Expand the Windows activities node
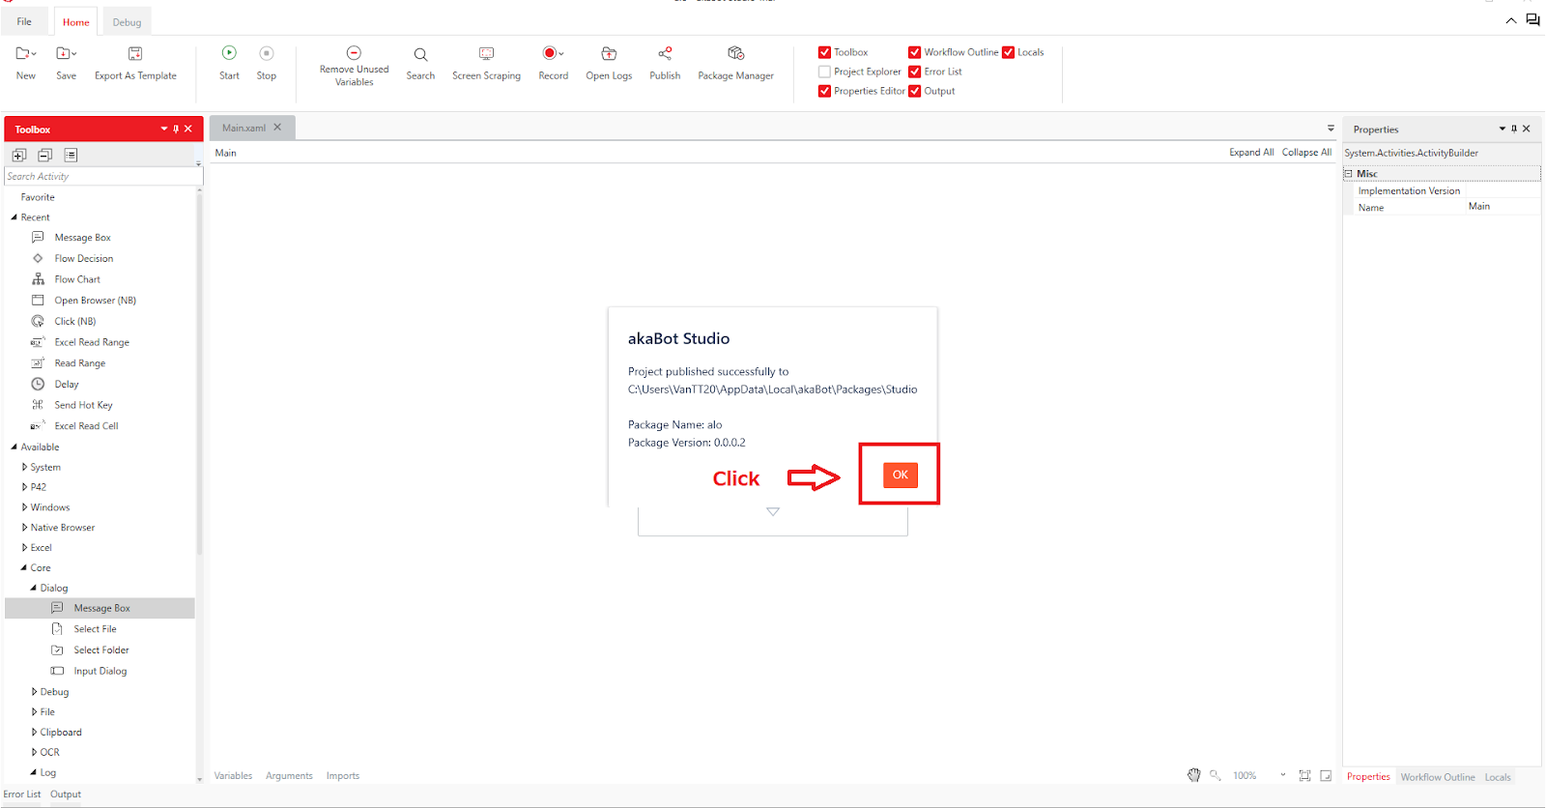This screenshot has height=808, width=1546. 24,507
